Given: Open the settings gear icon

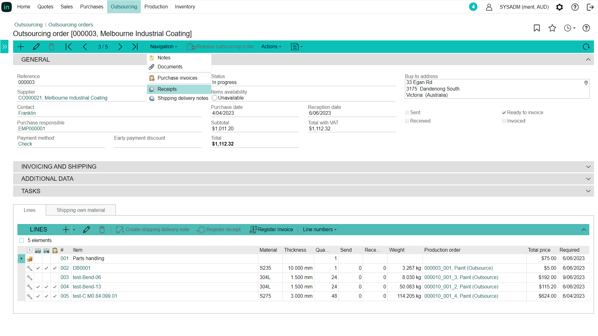Looking at the screenshot, I should [559, 7].
